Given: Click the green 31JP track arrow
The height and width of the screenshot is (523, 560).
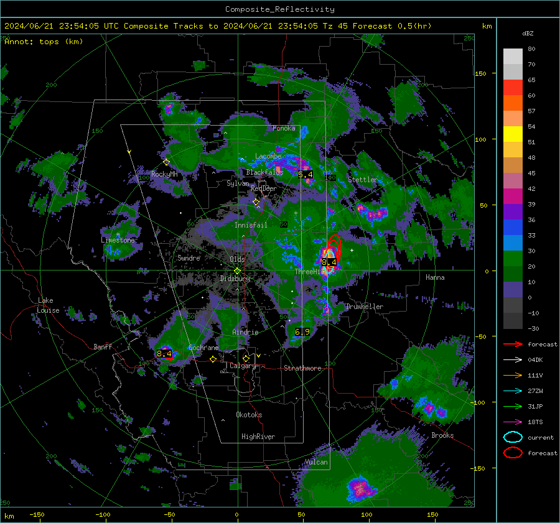Looking at the screenshot, I should tap(513, 406).
